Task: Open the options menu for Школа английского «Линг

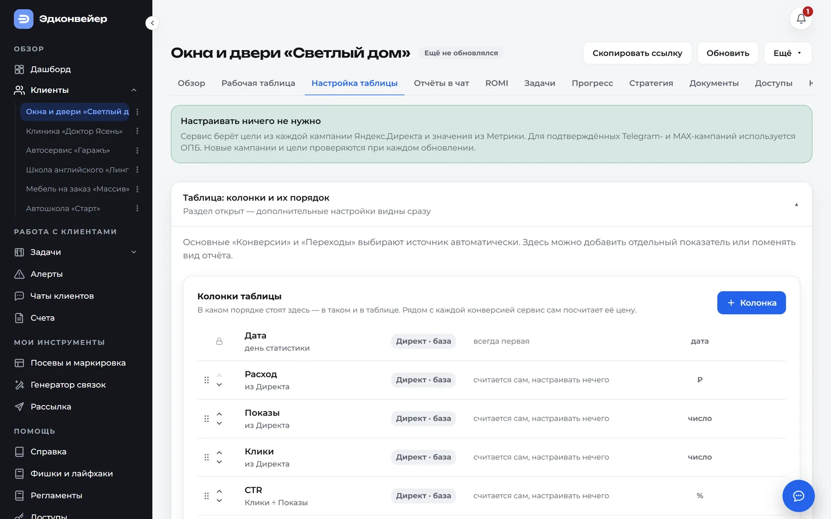Action: tap(137, 170)
